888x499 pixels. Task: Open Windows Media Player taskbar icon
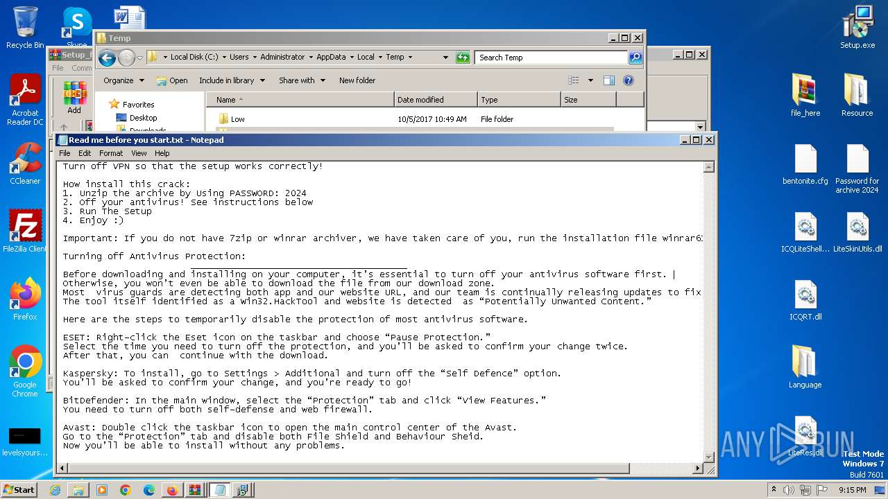(x=102, y=490)
